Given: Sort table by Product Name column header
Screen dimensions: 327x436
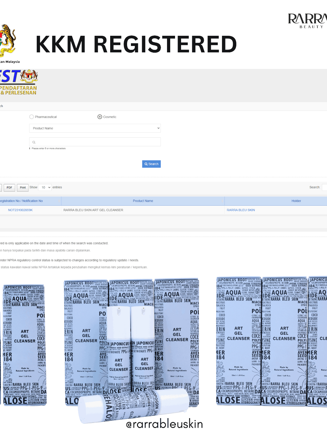Looking at the screenshot, I should click(x=143, y=201).
